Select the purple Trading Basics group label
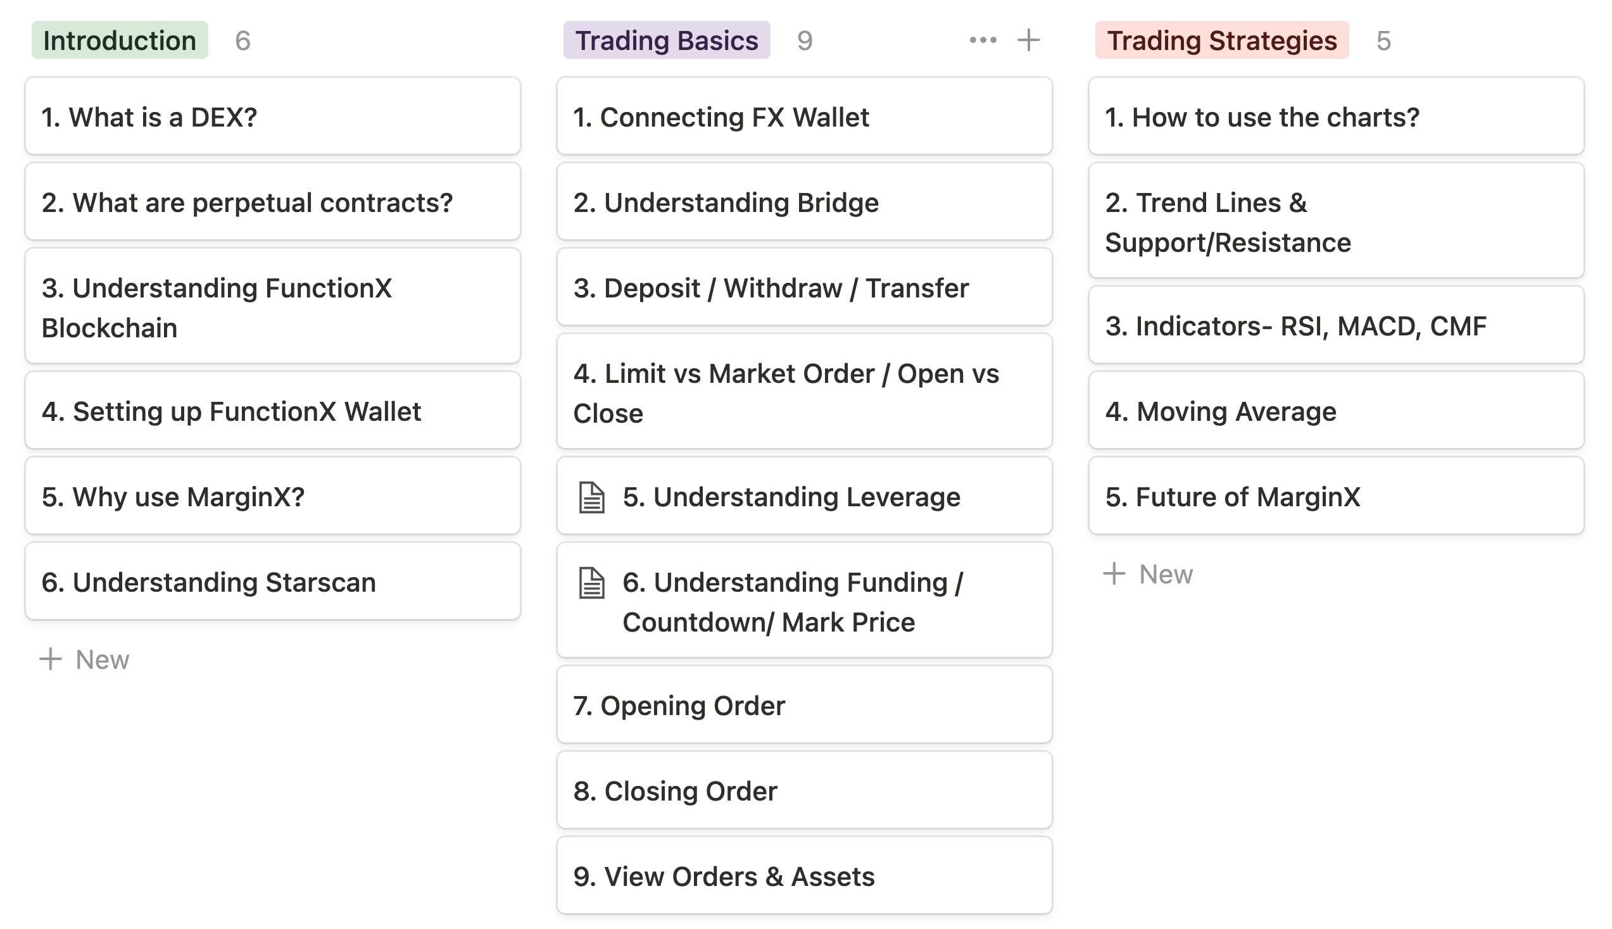Screen dimensions: 1612x929 tap(666, 41)
